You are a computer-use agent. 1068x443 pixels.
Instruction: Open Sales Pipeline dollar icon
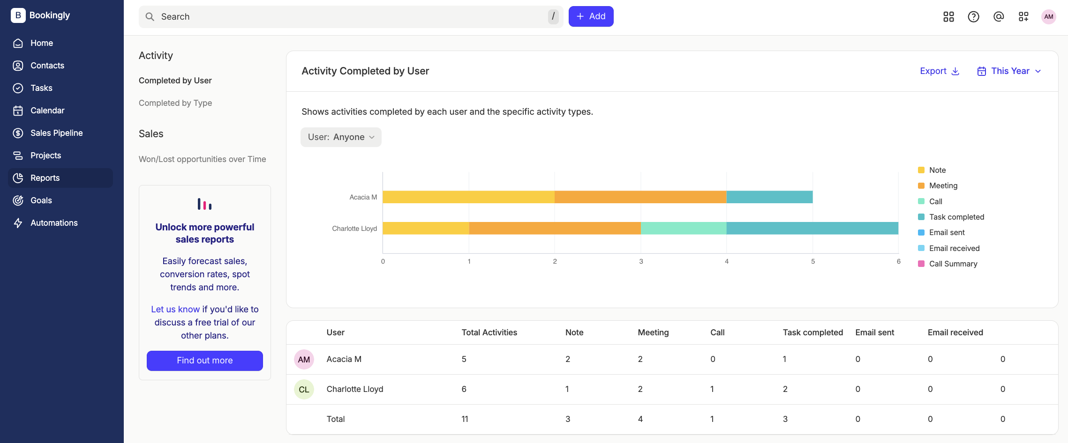pos(18,133)
